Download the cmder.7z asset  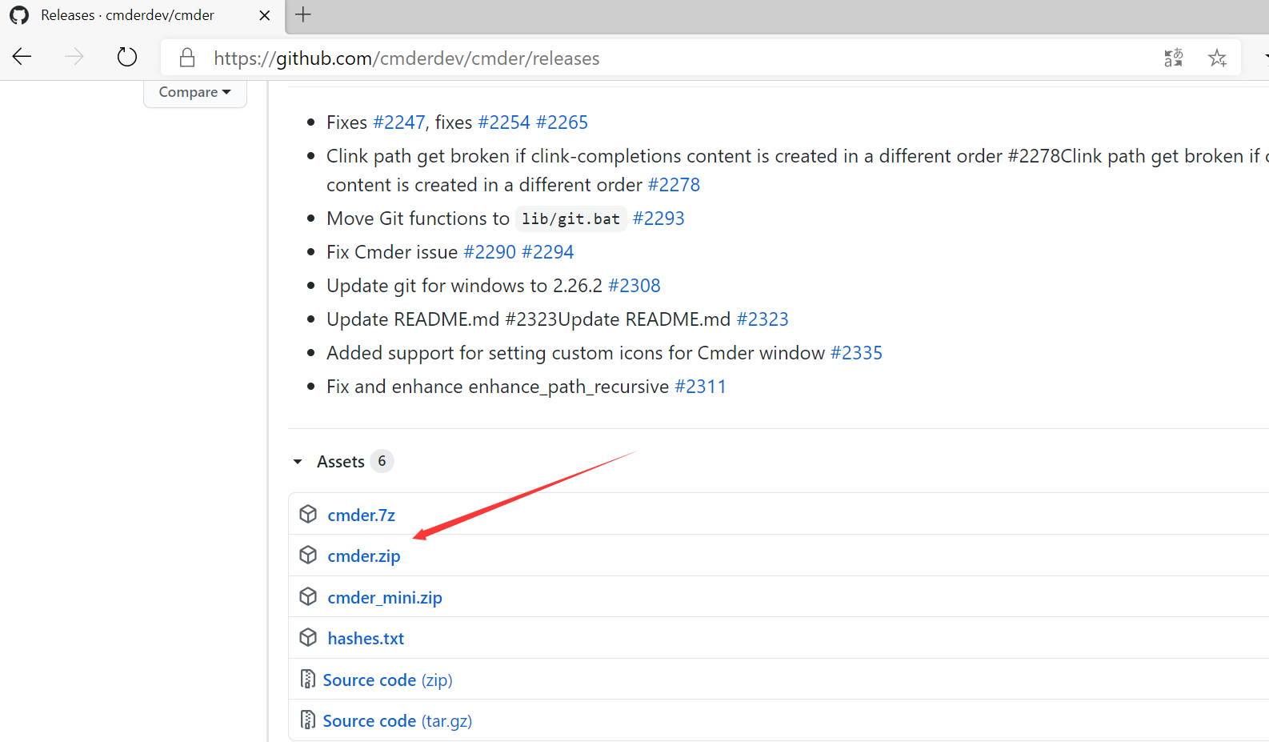(362, 515)
